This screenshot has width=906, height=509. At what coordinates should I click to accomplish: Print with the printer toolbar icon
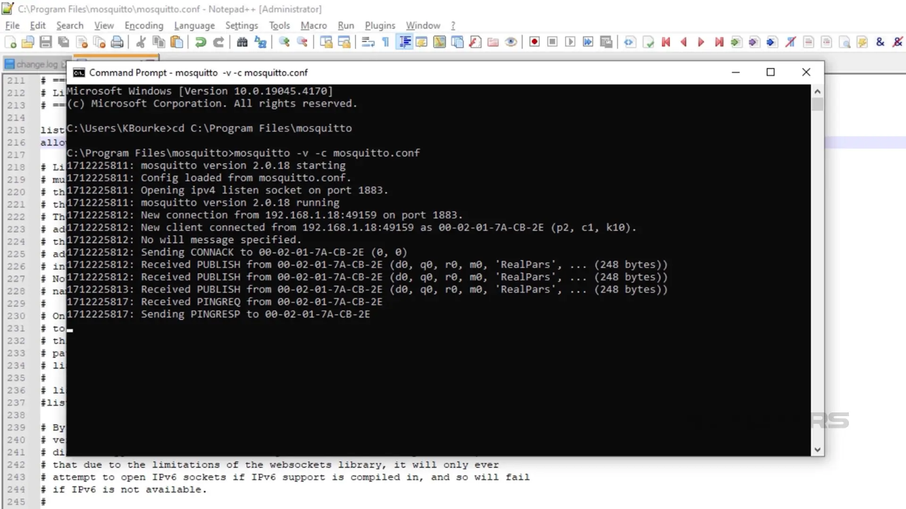117,42
